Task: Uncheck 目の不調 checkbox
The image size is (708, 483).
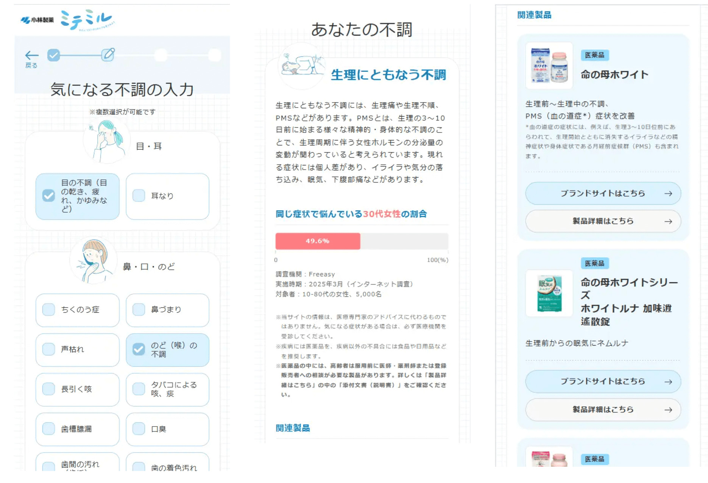Action: point(48,196)
